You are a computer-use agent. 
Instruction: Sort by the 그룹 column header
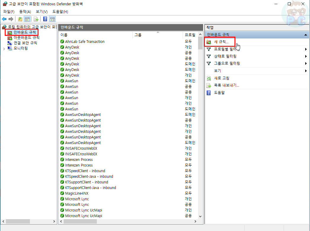pos(158,35)
